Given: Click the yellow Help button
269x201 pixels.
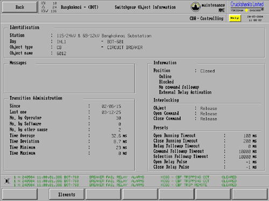Looking at the screenshot, I should click(235, 18).
